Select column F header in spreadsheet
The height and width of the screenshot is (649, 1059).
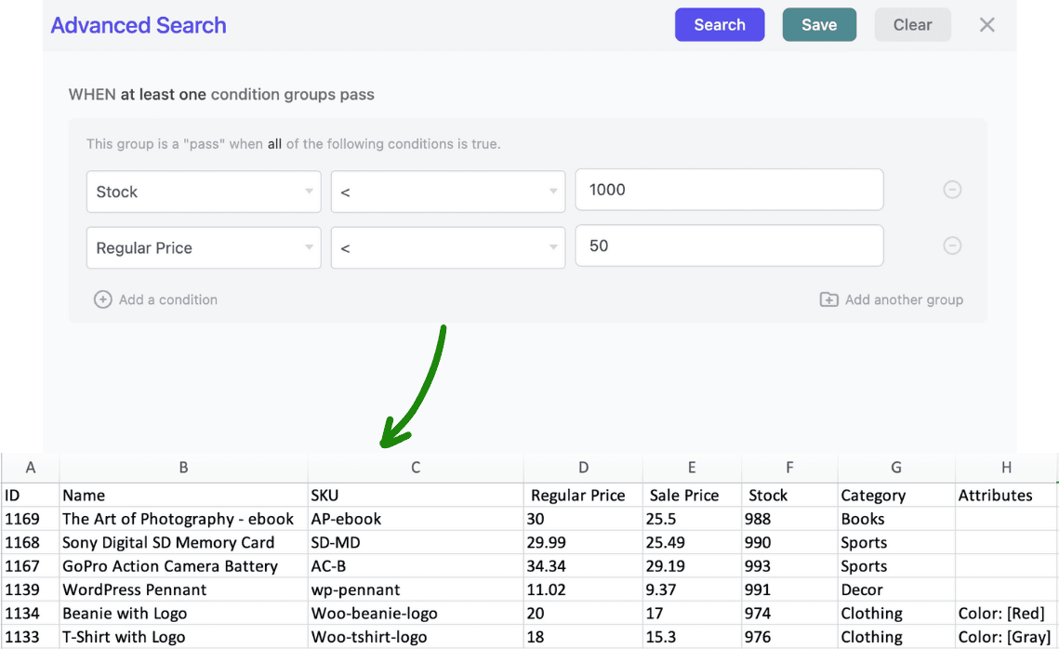pyautogui.click(x=789, y=468)
